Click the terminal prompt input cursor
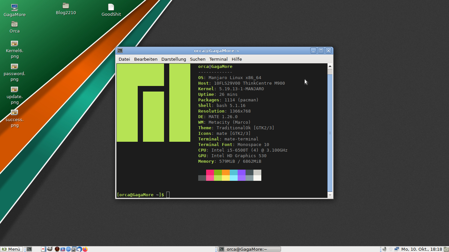Screen dimensions: 449x252 [x=168, y=195]
